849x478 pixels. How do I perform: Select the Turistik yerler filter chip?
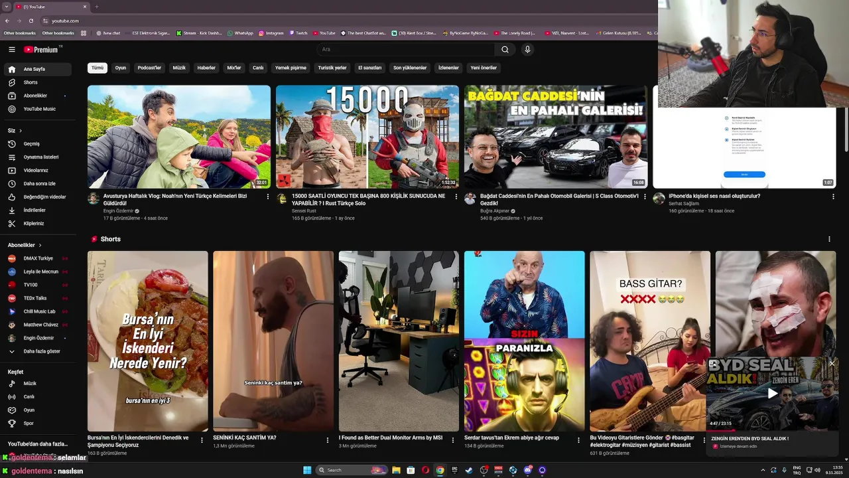coord(332,68)
